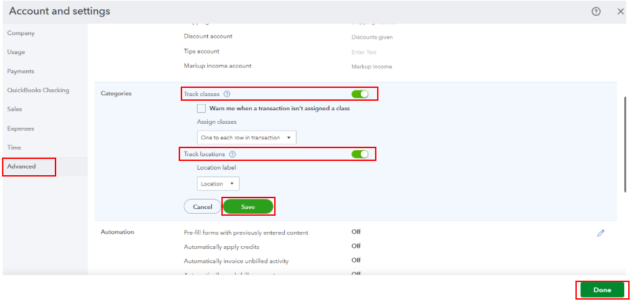Click the pencil edit icon for Automation
635x303 pixels.
600,233
